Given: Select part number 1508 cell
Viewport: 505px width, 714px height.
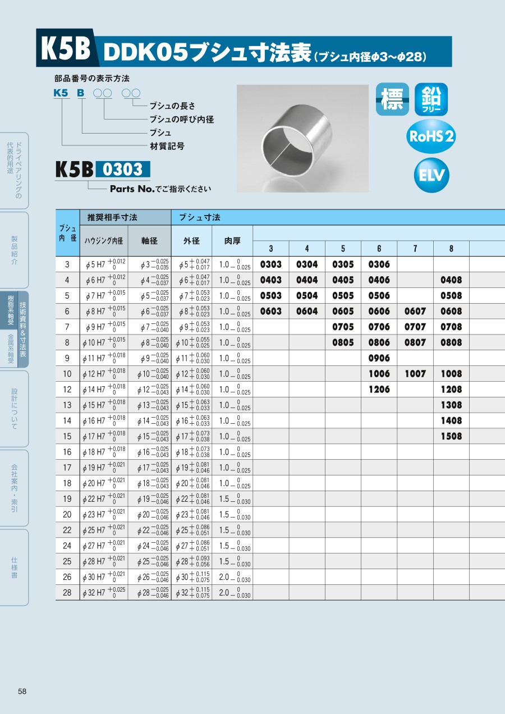Looking at the screenshot, I should pyautogui.click(x=451, y=436).
